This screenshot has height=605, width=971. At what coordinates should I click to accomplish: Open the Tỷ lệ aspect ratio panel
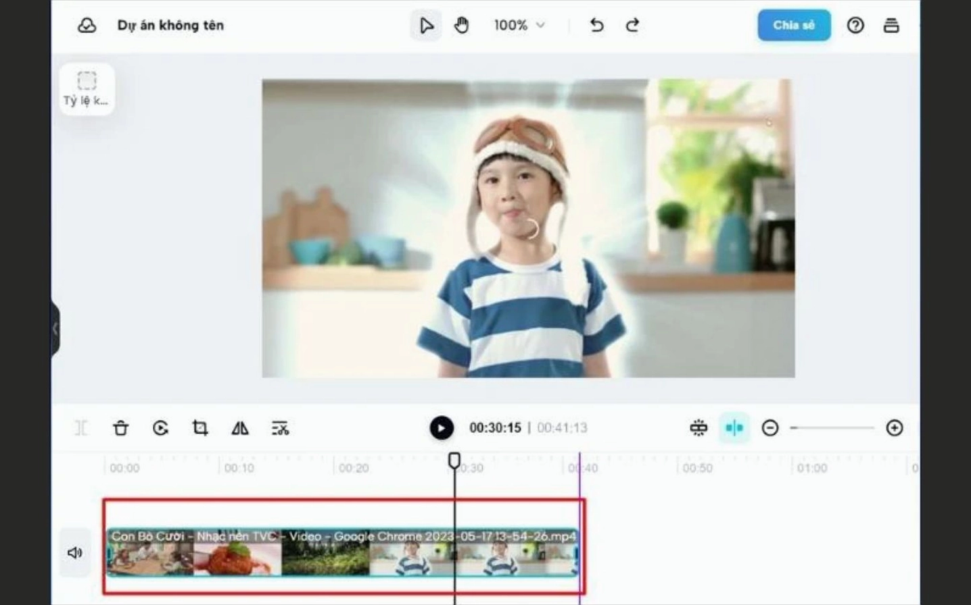click(86, 88)
